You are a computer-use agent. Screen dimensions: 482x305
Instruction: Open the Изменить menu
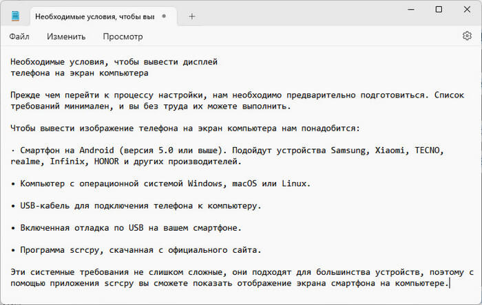(x=66, y=36)
